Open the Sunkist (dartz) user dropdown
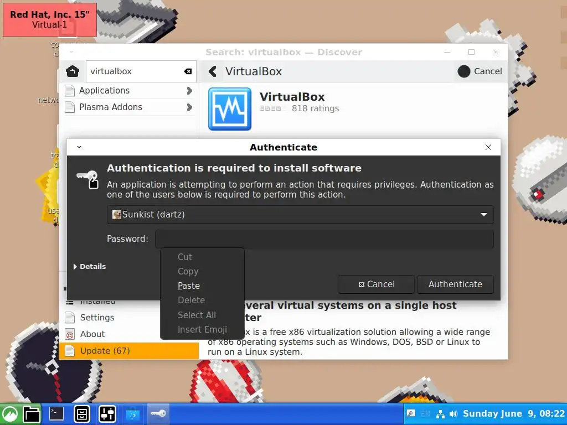Viewport: 567px width, 425px height. 300,214
